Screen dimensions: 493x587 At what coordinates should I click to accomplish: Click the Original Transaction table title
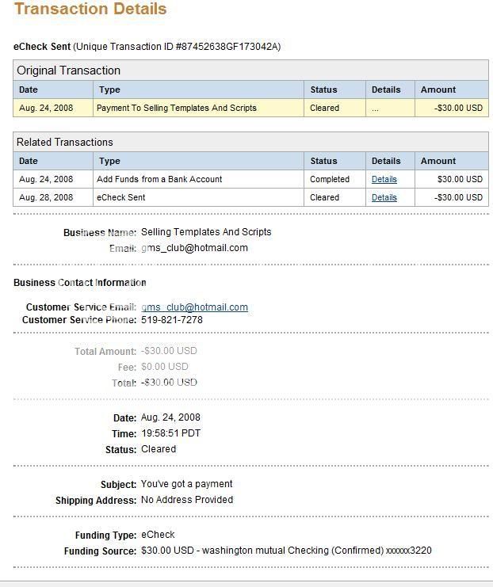coord(69,71)
